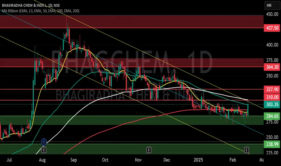Click the 310.00 red price label

click(272, 97)
